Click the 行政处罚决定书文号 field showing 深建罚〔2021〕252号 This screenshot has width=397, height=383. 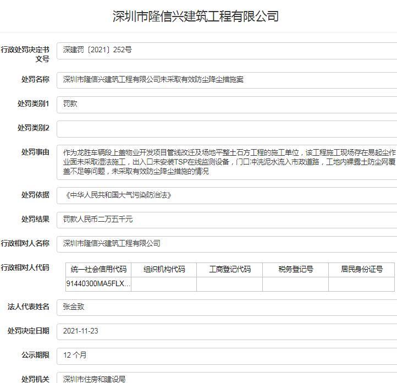pyautogui.click(x=227, y=51)
